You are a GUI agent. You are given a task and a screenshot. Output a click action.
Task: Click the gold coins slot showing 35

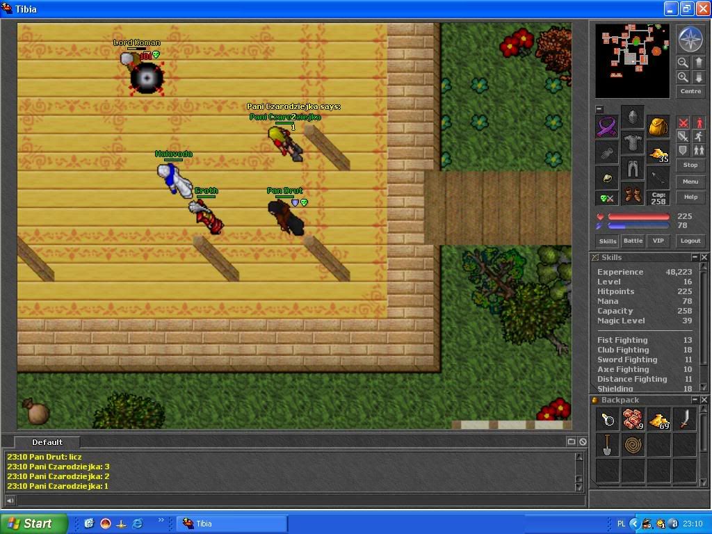coord(658,153)
